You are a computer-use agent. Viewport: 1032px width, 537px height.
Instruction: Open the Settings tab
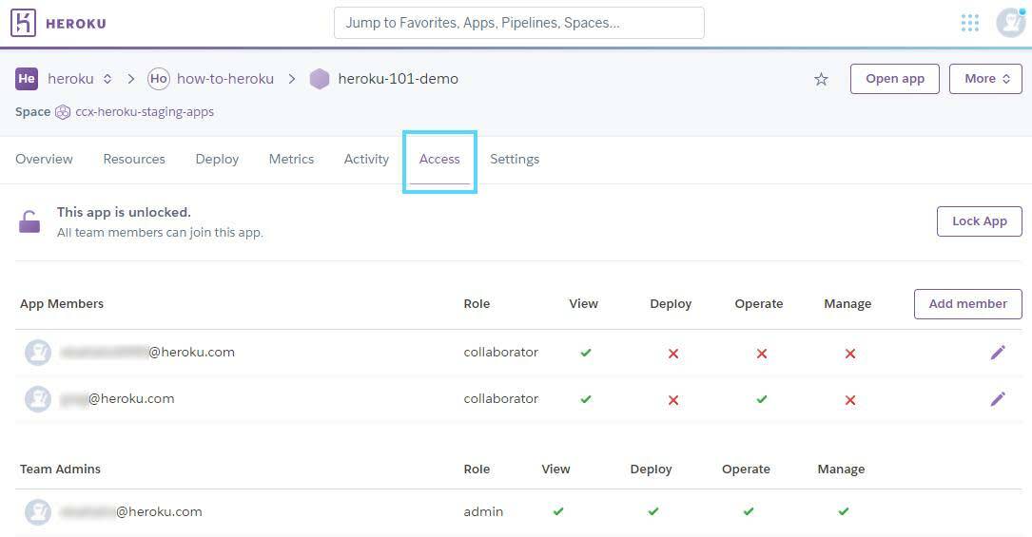coord(515,159)
